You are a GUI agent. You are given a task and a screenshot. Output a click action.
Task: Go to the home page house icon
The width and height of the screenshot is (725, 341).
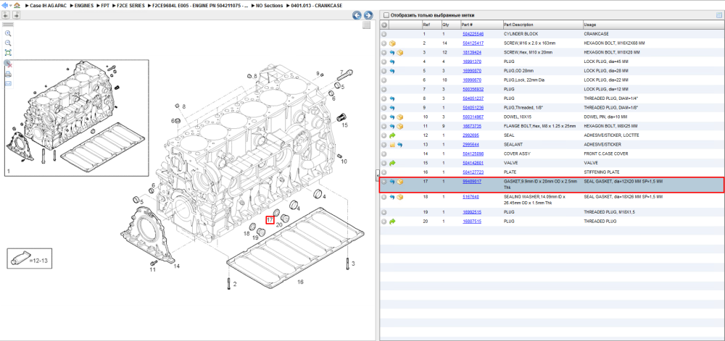click(17, 5)
